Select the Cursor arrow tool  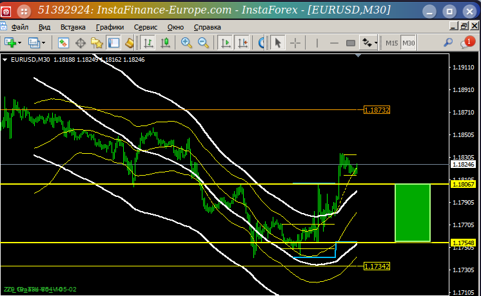tap(278, 42)
